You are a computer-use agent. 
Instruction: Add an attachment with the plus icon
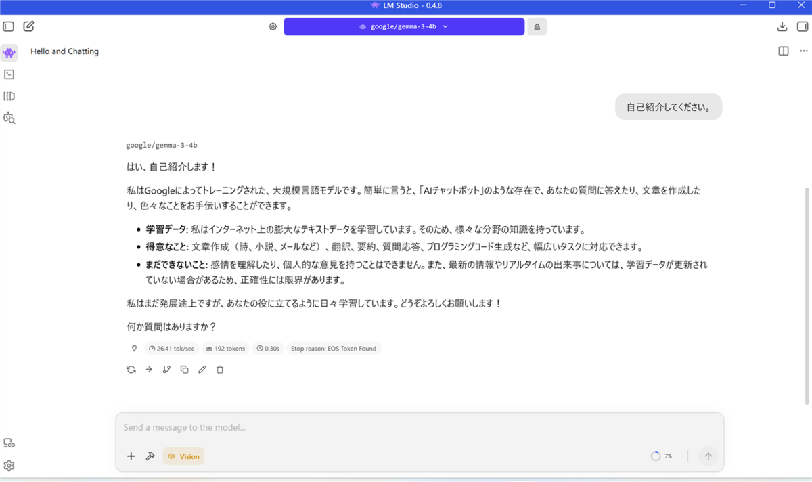point(131,456)
